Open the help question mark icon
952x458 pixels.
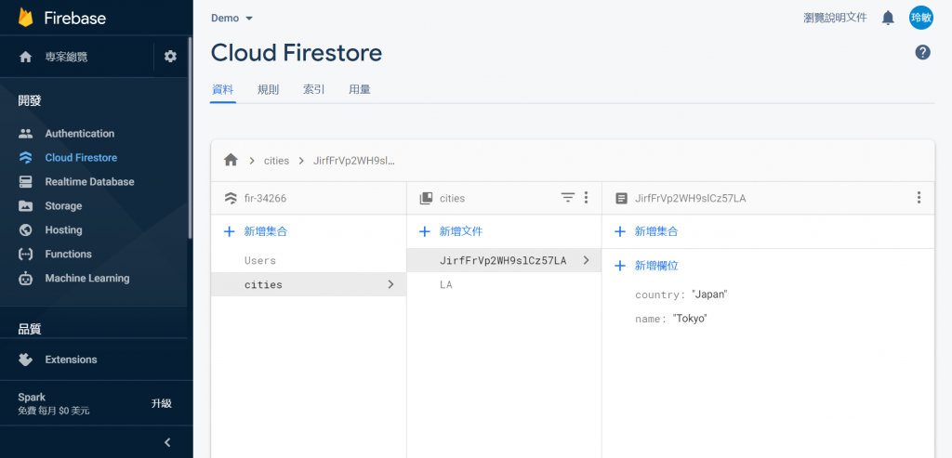pos(923,52)
